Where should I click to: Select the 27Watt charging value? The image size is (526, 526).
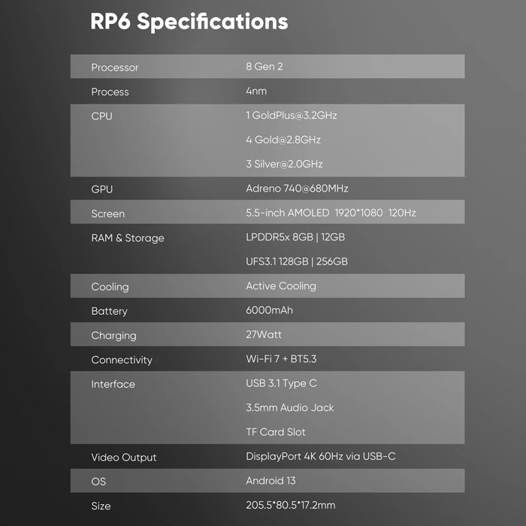click(264, 335)
